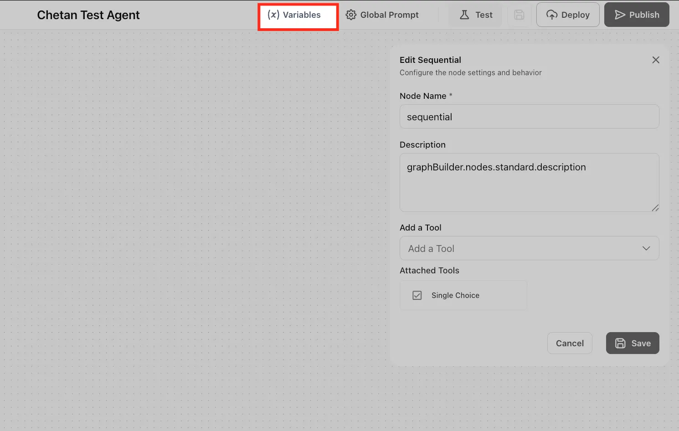
Task: Click the Publish paper plane icon
Action: pyautogui.click(x=620, y=15)
